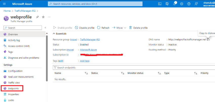The image size is (215, 102).
Task: Sort endpoints by Name column arrows
Action: point(86,73)
